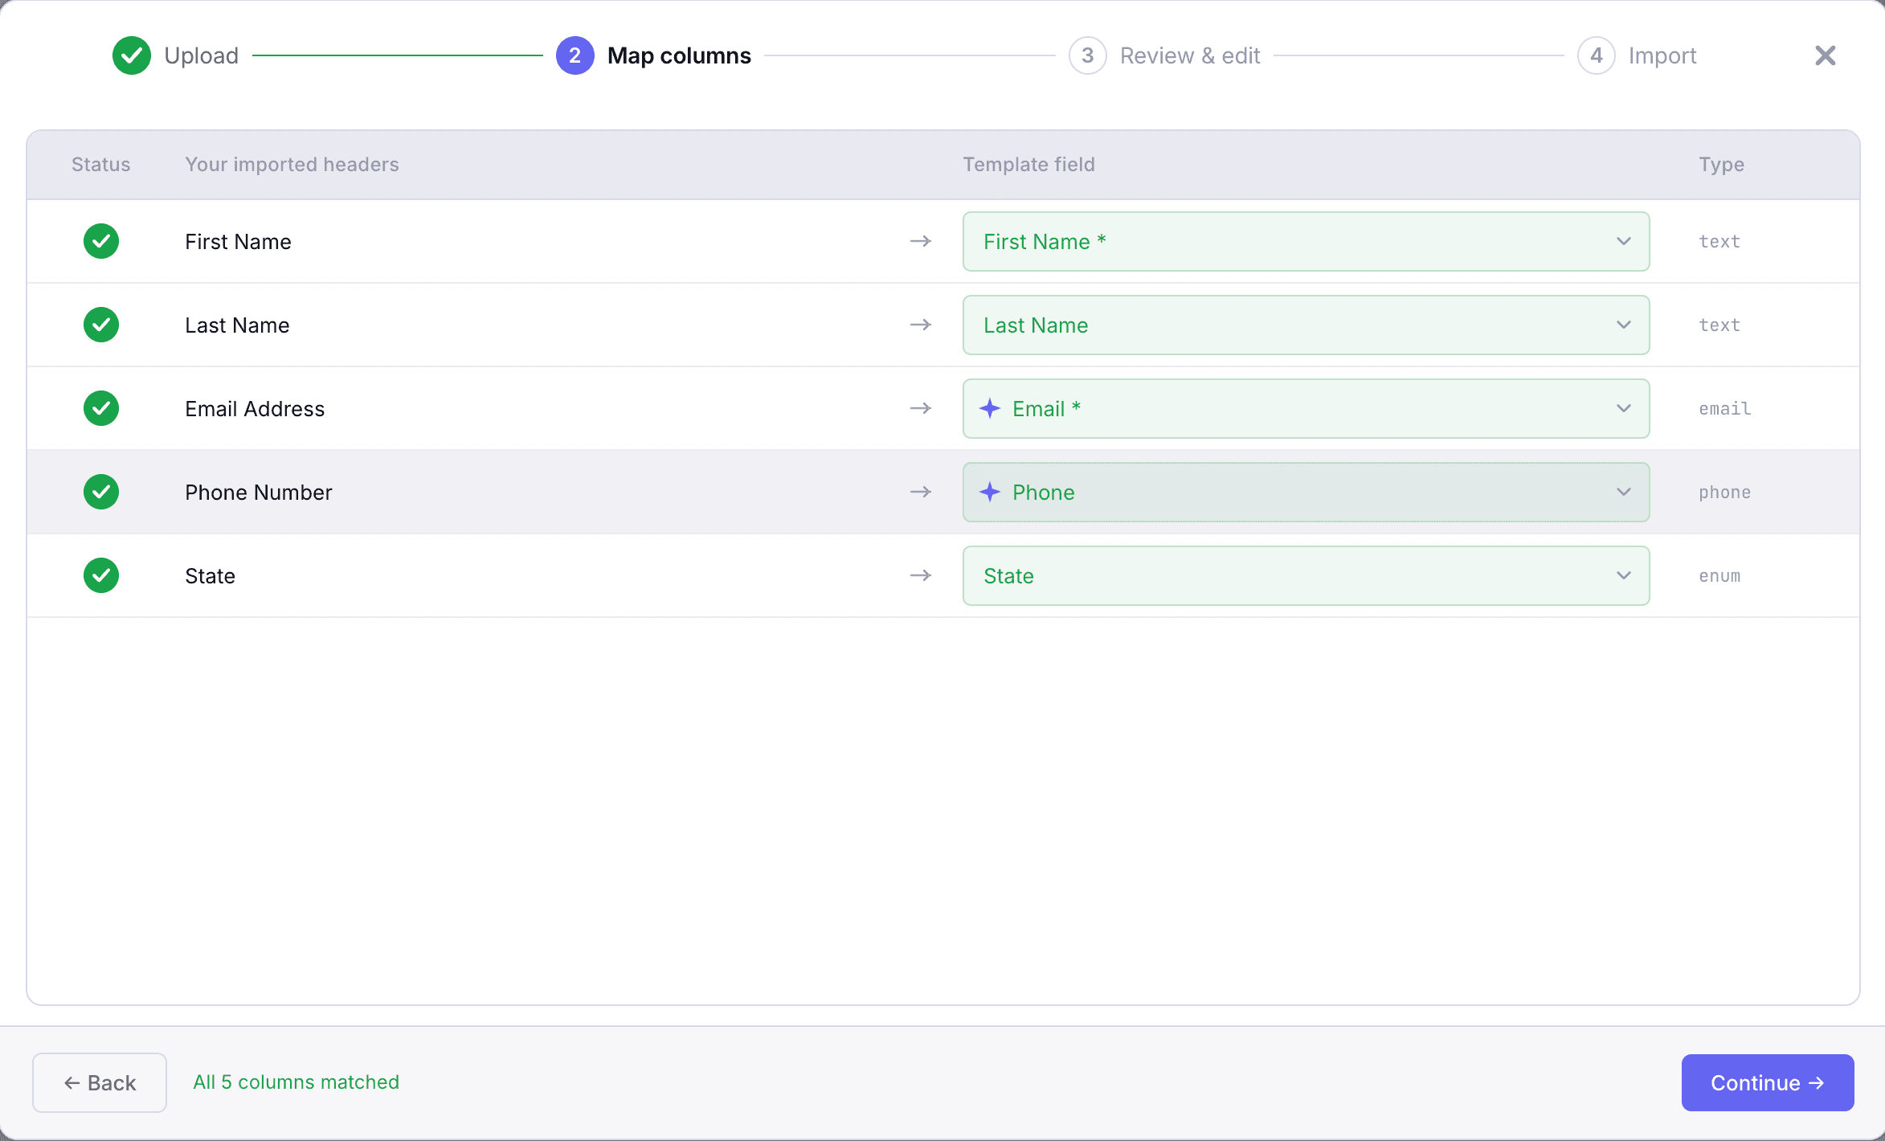Jump to the Import step label
Image resolution: width=1885 pixels, height=1141 pixels.
pyautogui.click(x=1662, y=55)
